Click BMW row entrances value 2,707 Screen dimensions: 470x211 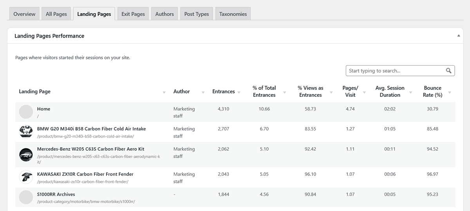[223, 129]
